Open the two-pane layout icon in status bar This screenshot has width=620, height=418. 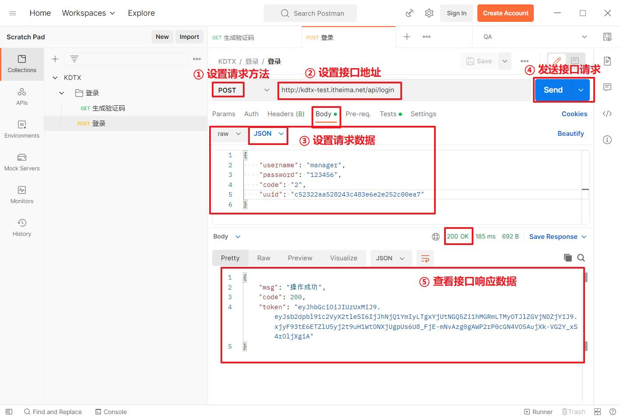pyautogui.click(x=598, y=412)
